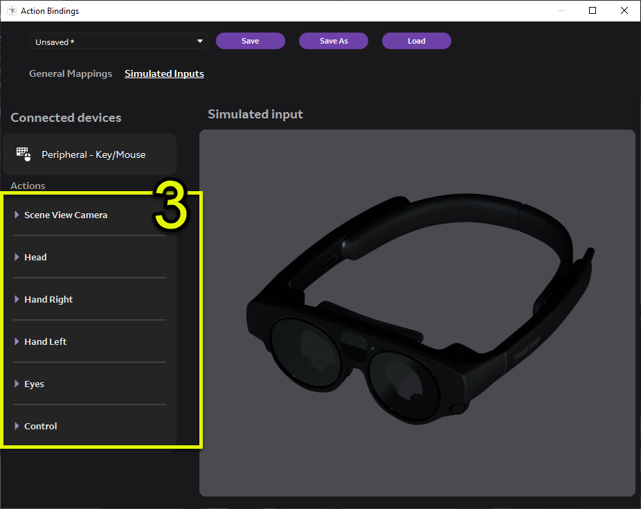Click the chevron icon beside Hand Right

17,299
